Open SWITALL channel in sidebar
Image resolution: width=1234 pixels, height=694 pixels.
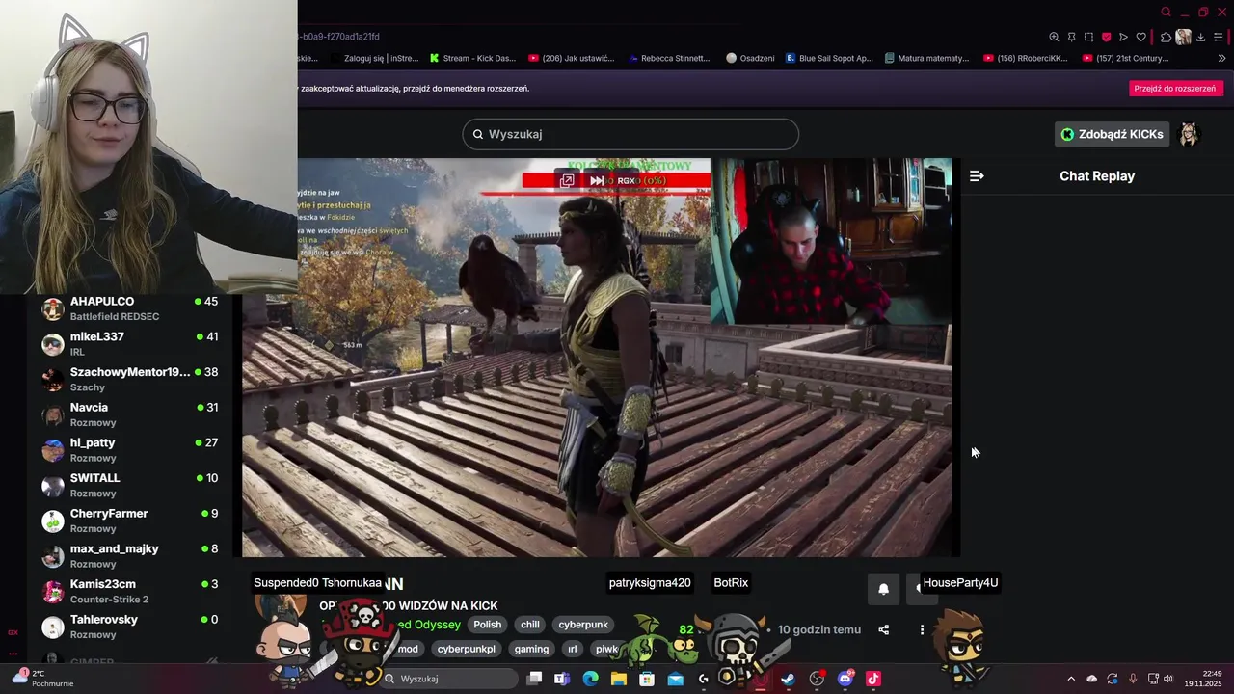pyautogui.click(x=130, y=485)
